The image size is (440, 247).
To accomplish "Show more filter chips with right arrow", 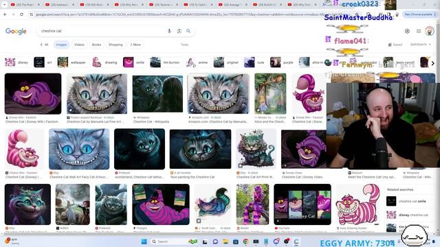I will coord(432,63).
